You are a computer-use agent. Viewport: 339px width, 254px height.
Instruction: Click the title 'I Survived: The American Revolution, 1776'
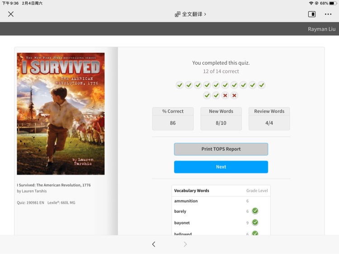54,185
